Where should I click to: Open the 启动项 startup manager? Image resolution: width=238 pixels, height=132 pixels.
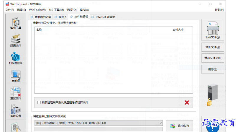click(x=16, y=76)
